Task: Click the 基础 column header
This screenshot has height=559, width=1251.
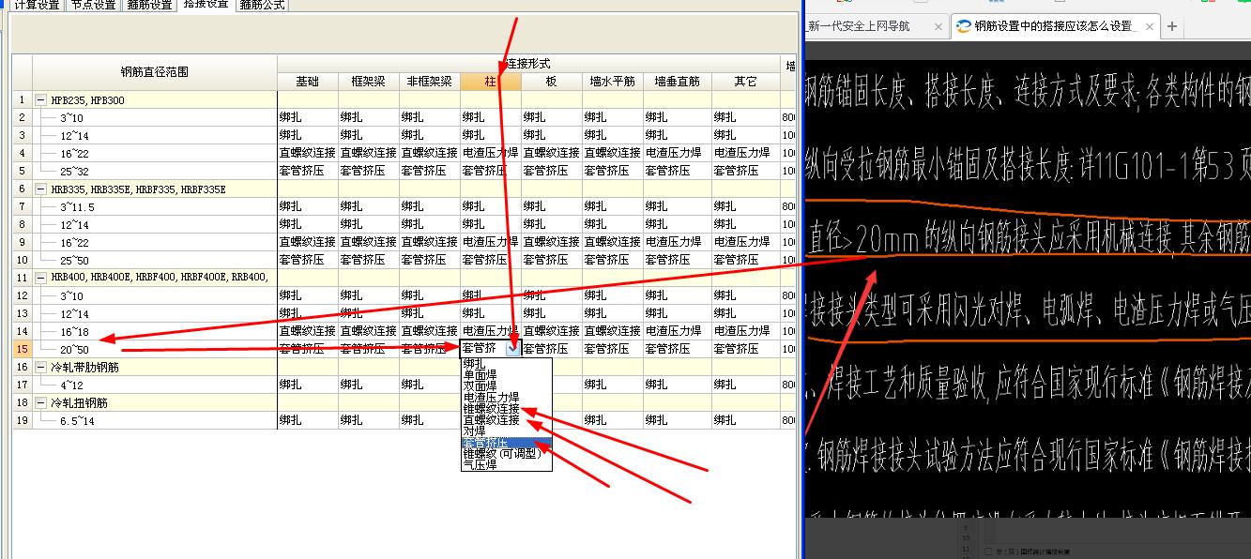Action: pyautogui.click(x=308, y=82)
